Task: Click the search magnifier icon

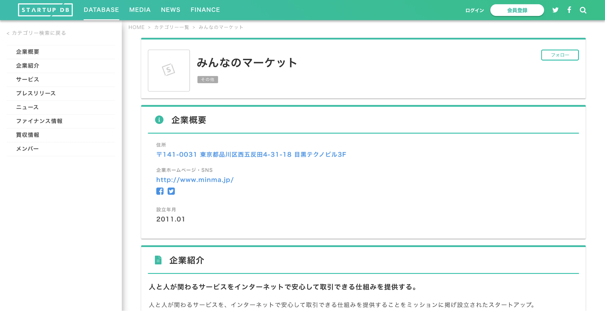Action: point(583,10)
